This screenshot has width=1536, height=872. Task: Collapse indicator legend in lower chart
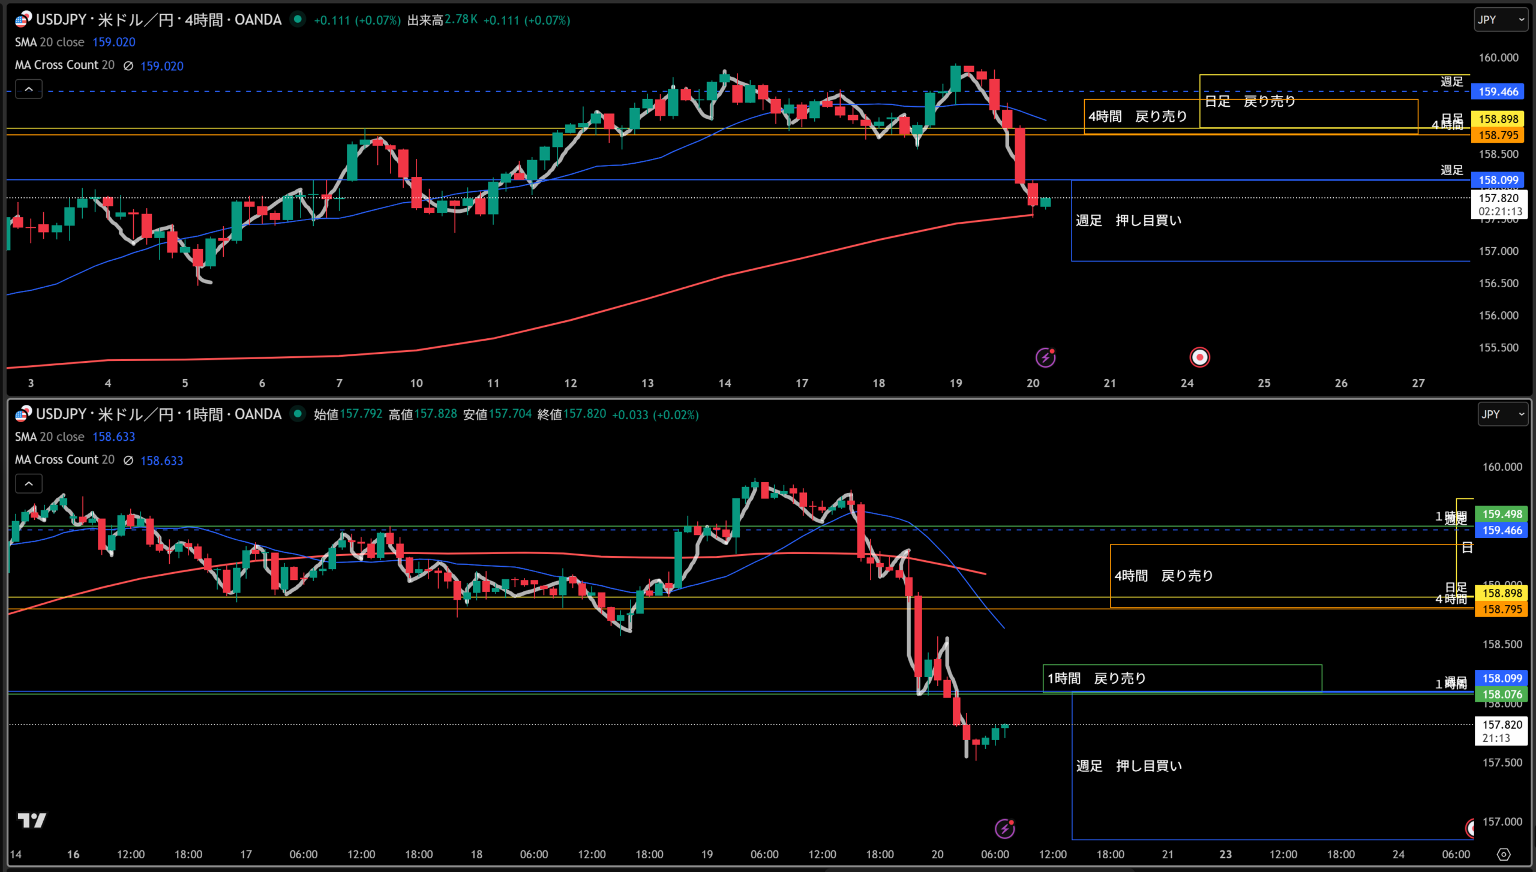pyautogui.click(x=29, y=484)
